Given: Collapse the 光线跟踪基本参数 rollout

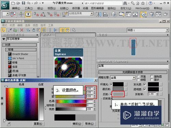Looking at the screenshot, I should tap(133, 72).
